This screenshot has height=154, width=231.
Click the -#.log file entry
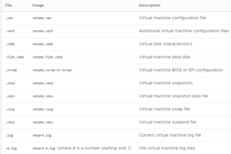click(x=11, y=148)
